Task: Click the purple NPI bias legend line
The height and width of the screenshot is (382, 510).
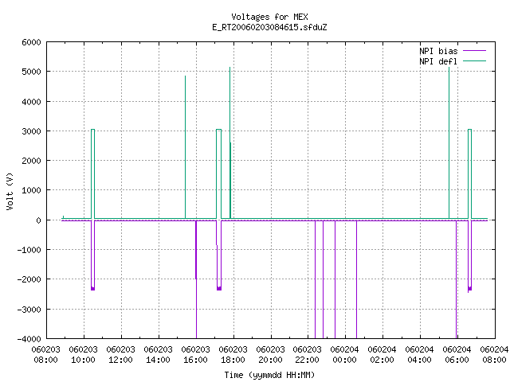Action: coord(475,51)
